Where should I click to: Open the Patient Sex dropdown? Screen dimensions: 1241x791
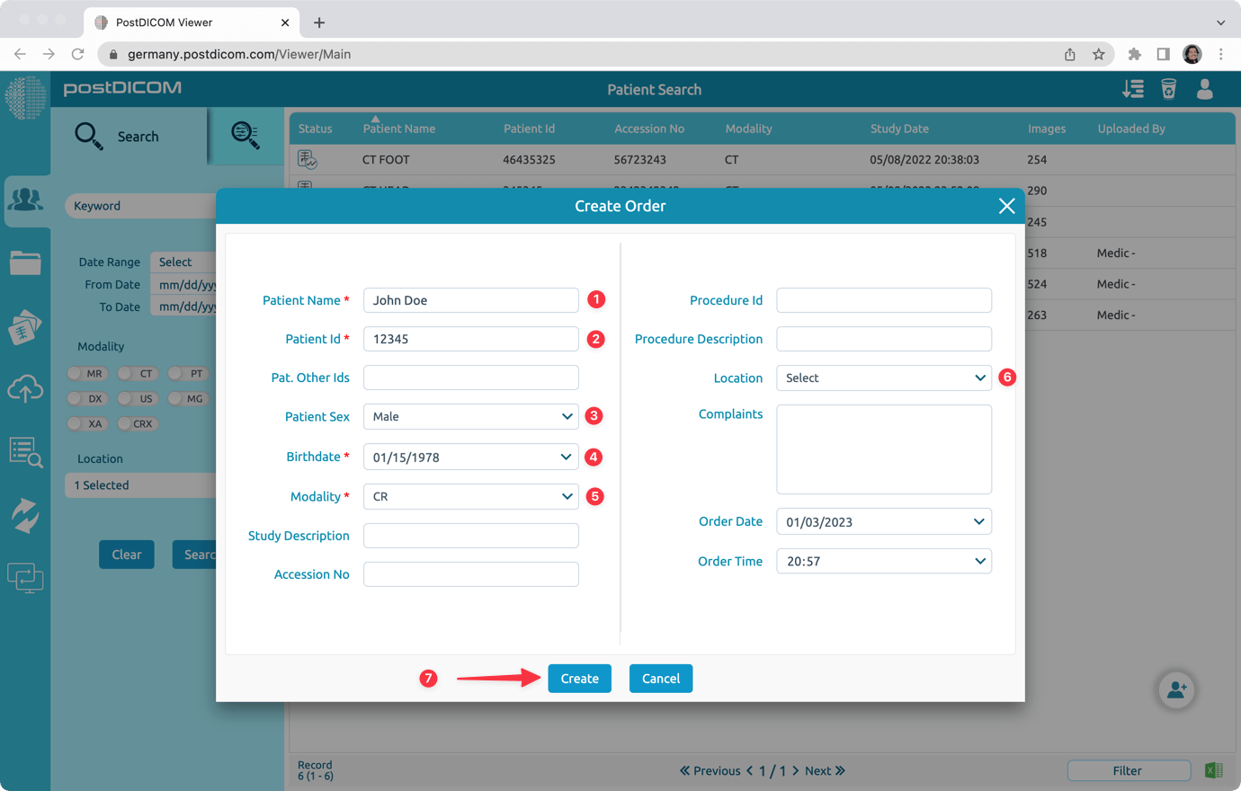470,416
